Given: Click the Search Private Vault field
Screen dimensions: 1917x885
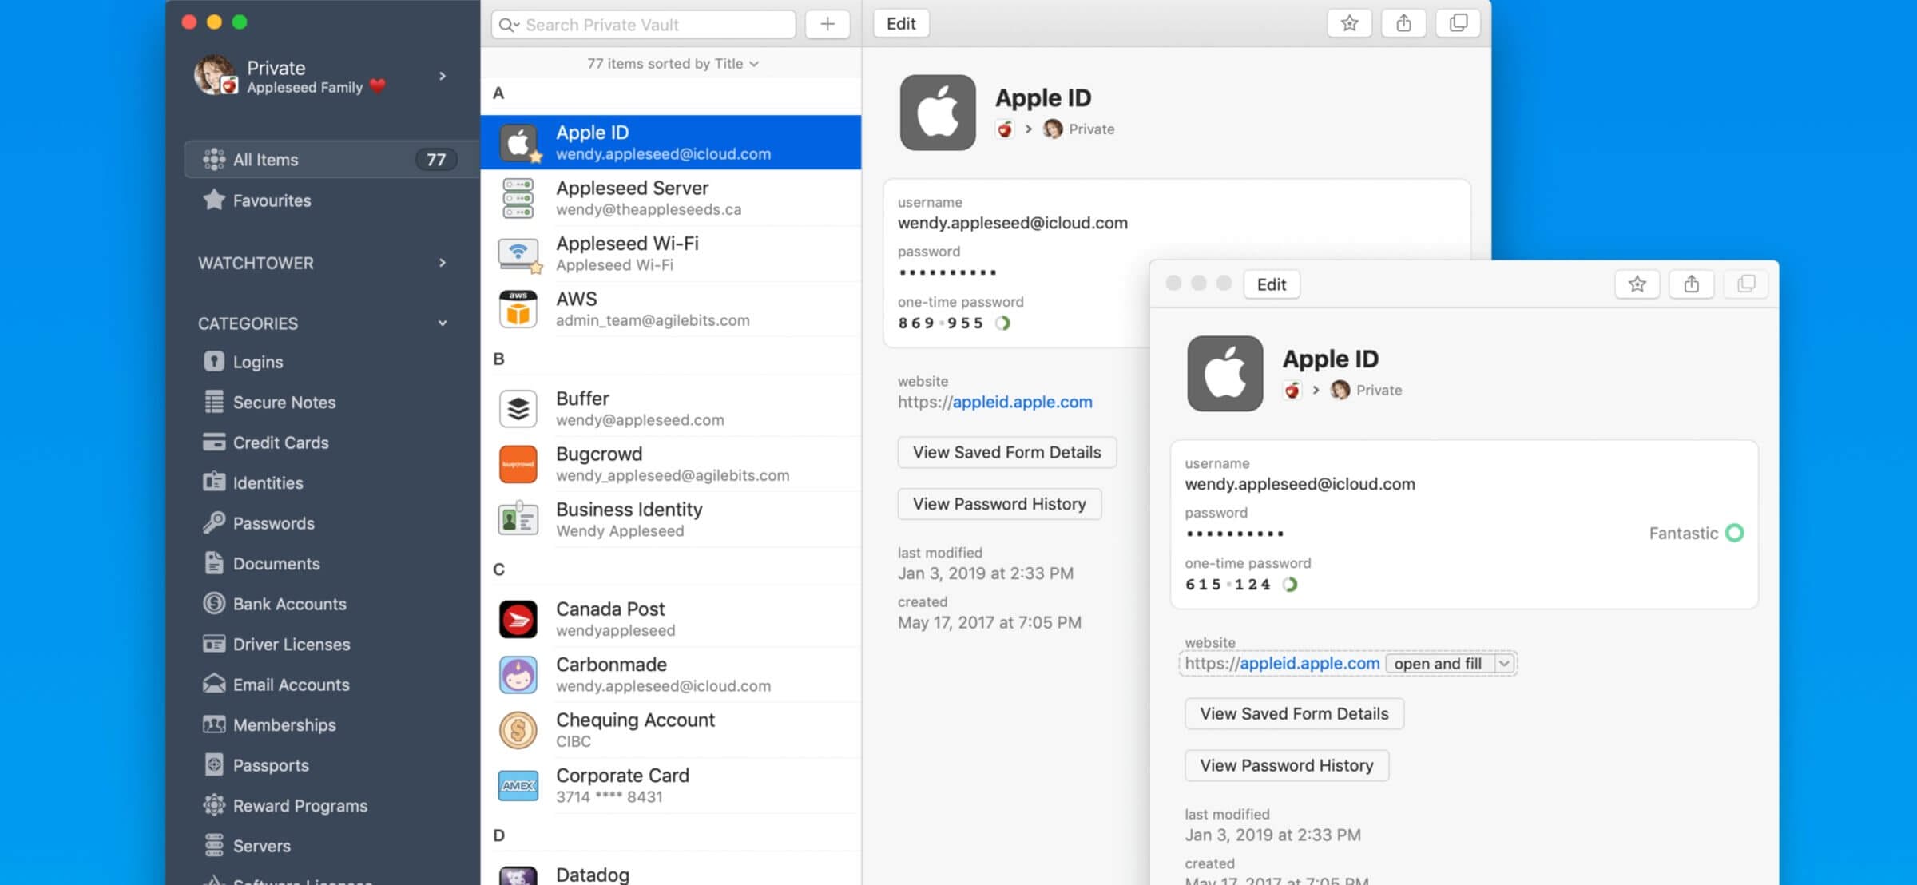Looking at the screenshot, I should 644,25.
